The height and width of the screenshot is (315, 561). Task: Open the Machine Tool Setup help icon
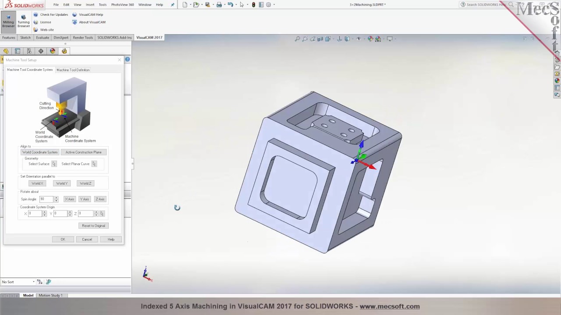pyautogui.click(x=128, y=59)
